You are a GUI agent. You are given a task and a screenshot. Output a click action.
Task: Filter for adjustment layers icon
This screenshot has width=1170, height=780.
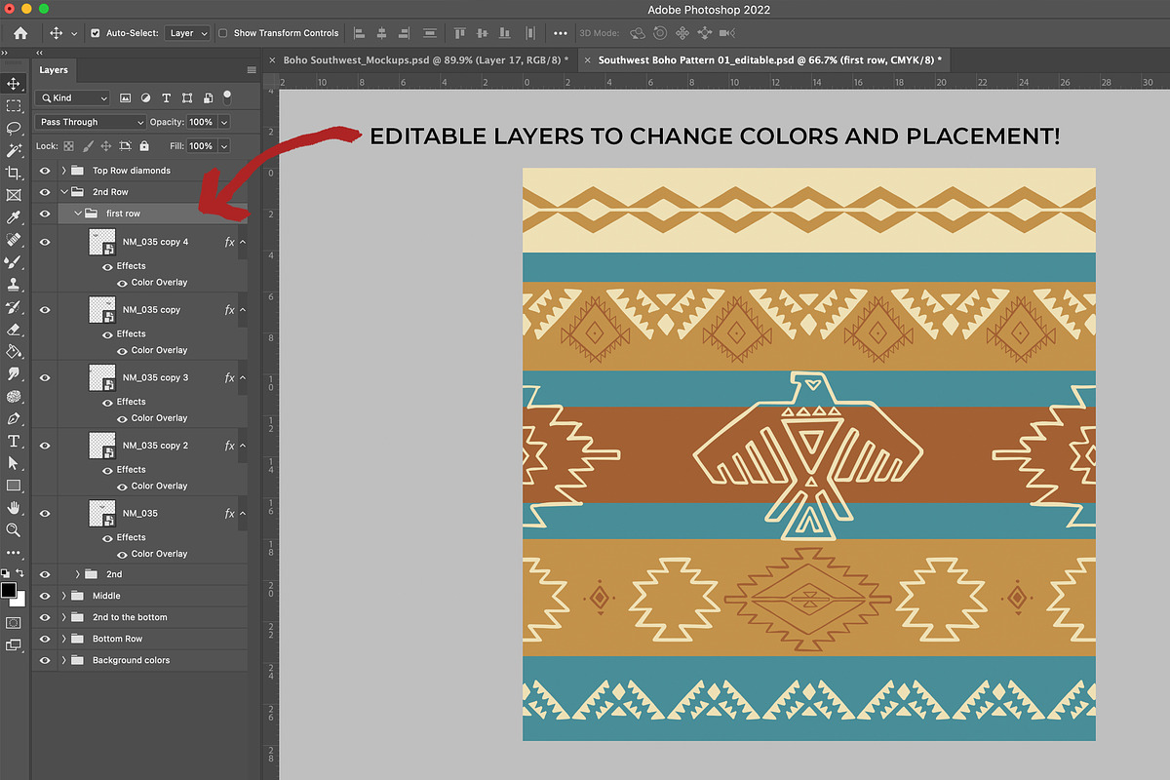click(145, 97)
